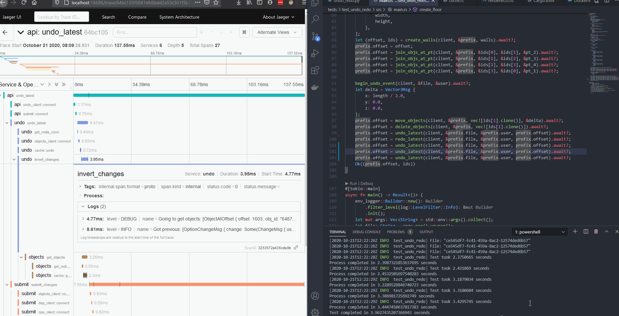The width and height of the screenshot is (619, 316).
Task: Copy deep link to invert_changes span
Action: [x=296, y=248]
